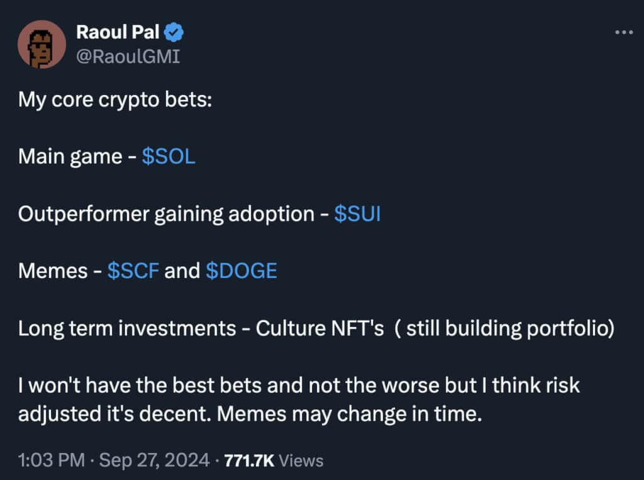Click the Raoul Pal display name
Screen dimensions: 644x480
click(x=118, y=32)
